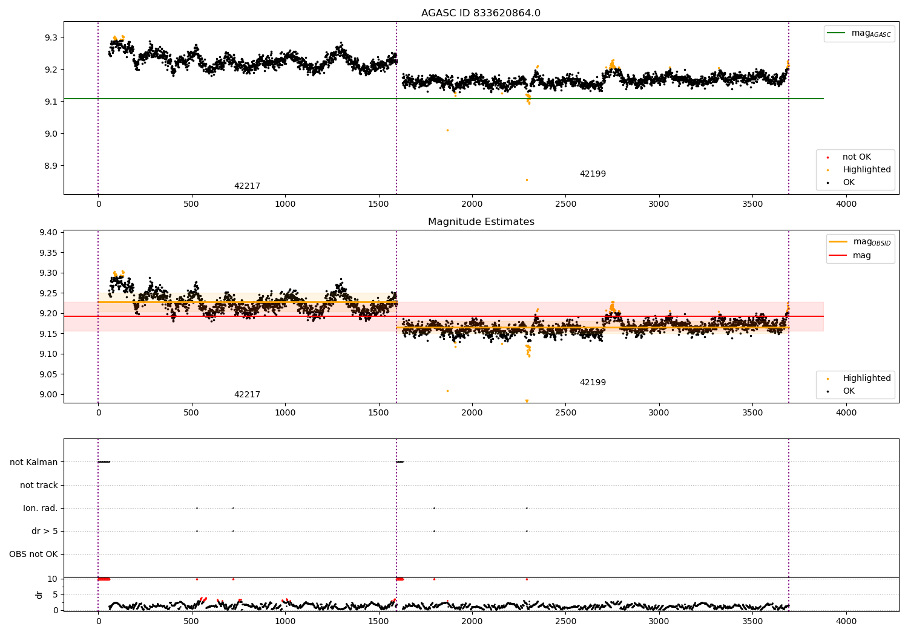This screenshot has width=908, height=635.
Task: Select 'not OK' legend entry text
Action: (857, 157)
